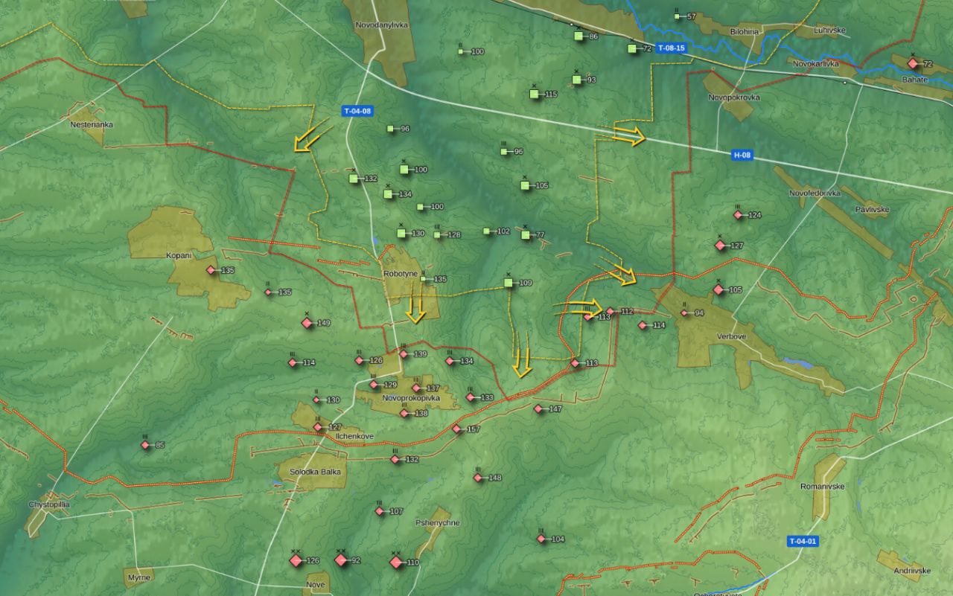This screenshot has width=953, height=596.
Task: Select the red marker labeled 147
Action: [538, 408]
